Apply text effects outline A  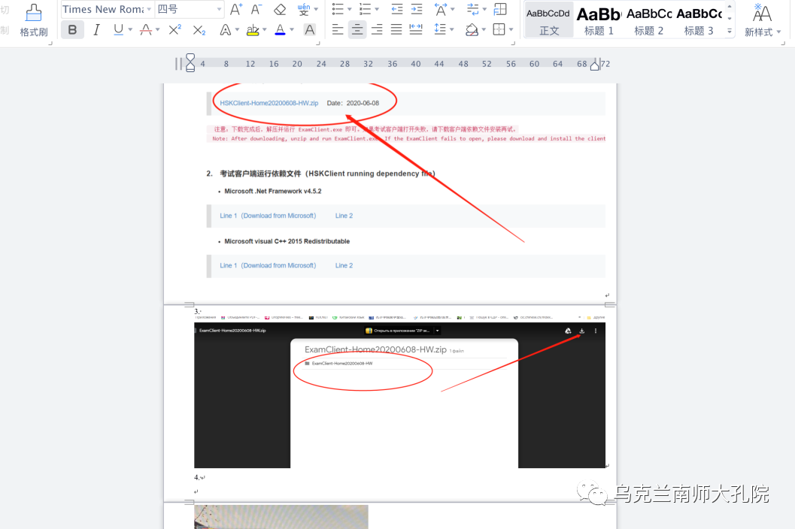pos(225,30)
